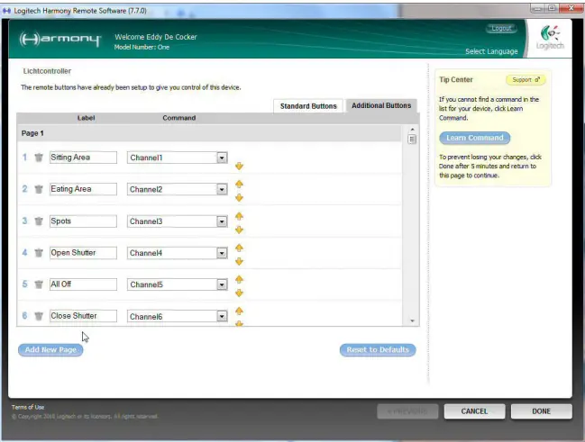Move Close Shutter row up
This screenshot has width=585, height=442.
point(239,311)
